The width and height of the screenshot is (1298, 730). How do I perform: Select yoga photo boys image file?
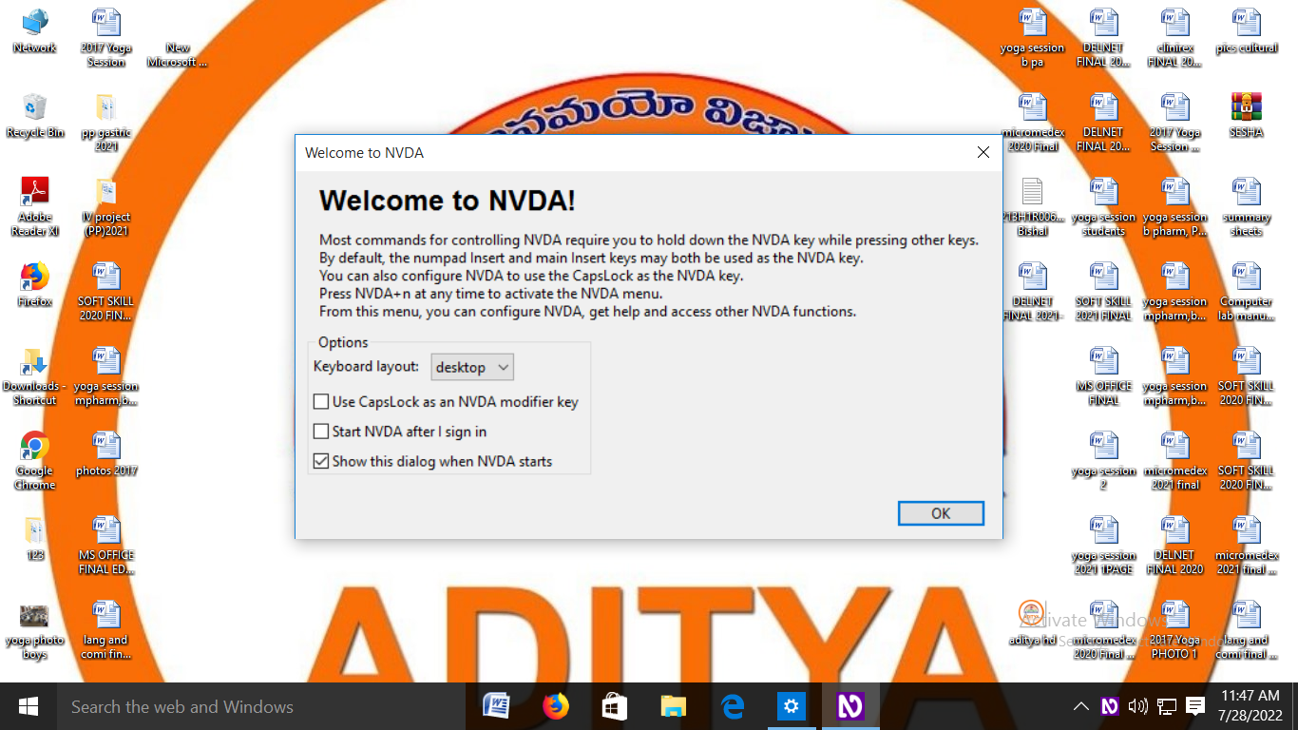35,629
